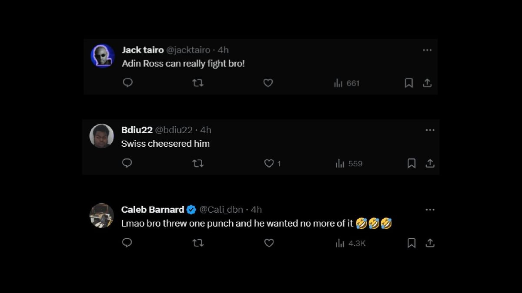Open more options menu on Bdiu22's tweet
Screen dimensions: 522x293
430,130
